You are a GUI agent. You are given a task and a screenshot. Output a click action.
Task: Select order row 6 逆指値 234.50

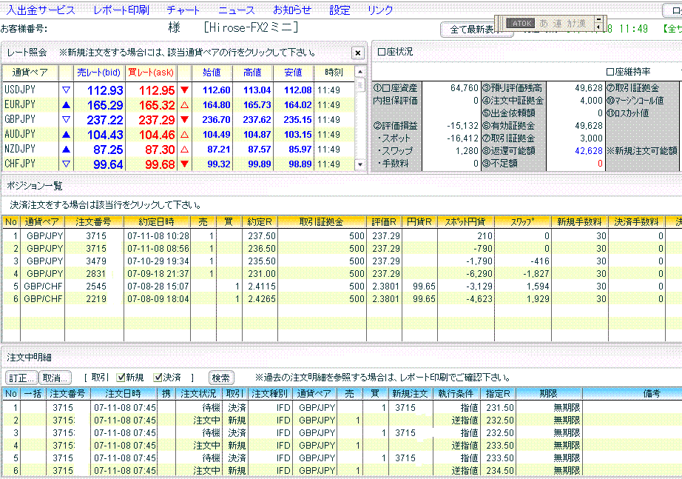(x=342, y=471)
